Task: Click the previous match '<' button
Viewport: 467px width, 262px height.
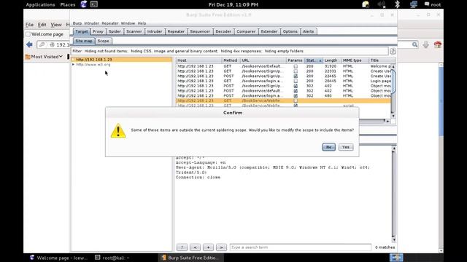Action: 195,247
